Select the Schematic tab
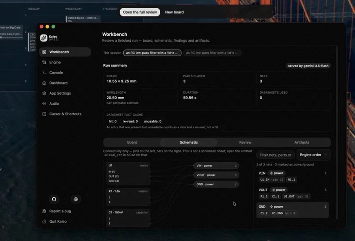This screenshot has width=355, height=241. pos(189,142)
